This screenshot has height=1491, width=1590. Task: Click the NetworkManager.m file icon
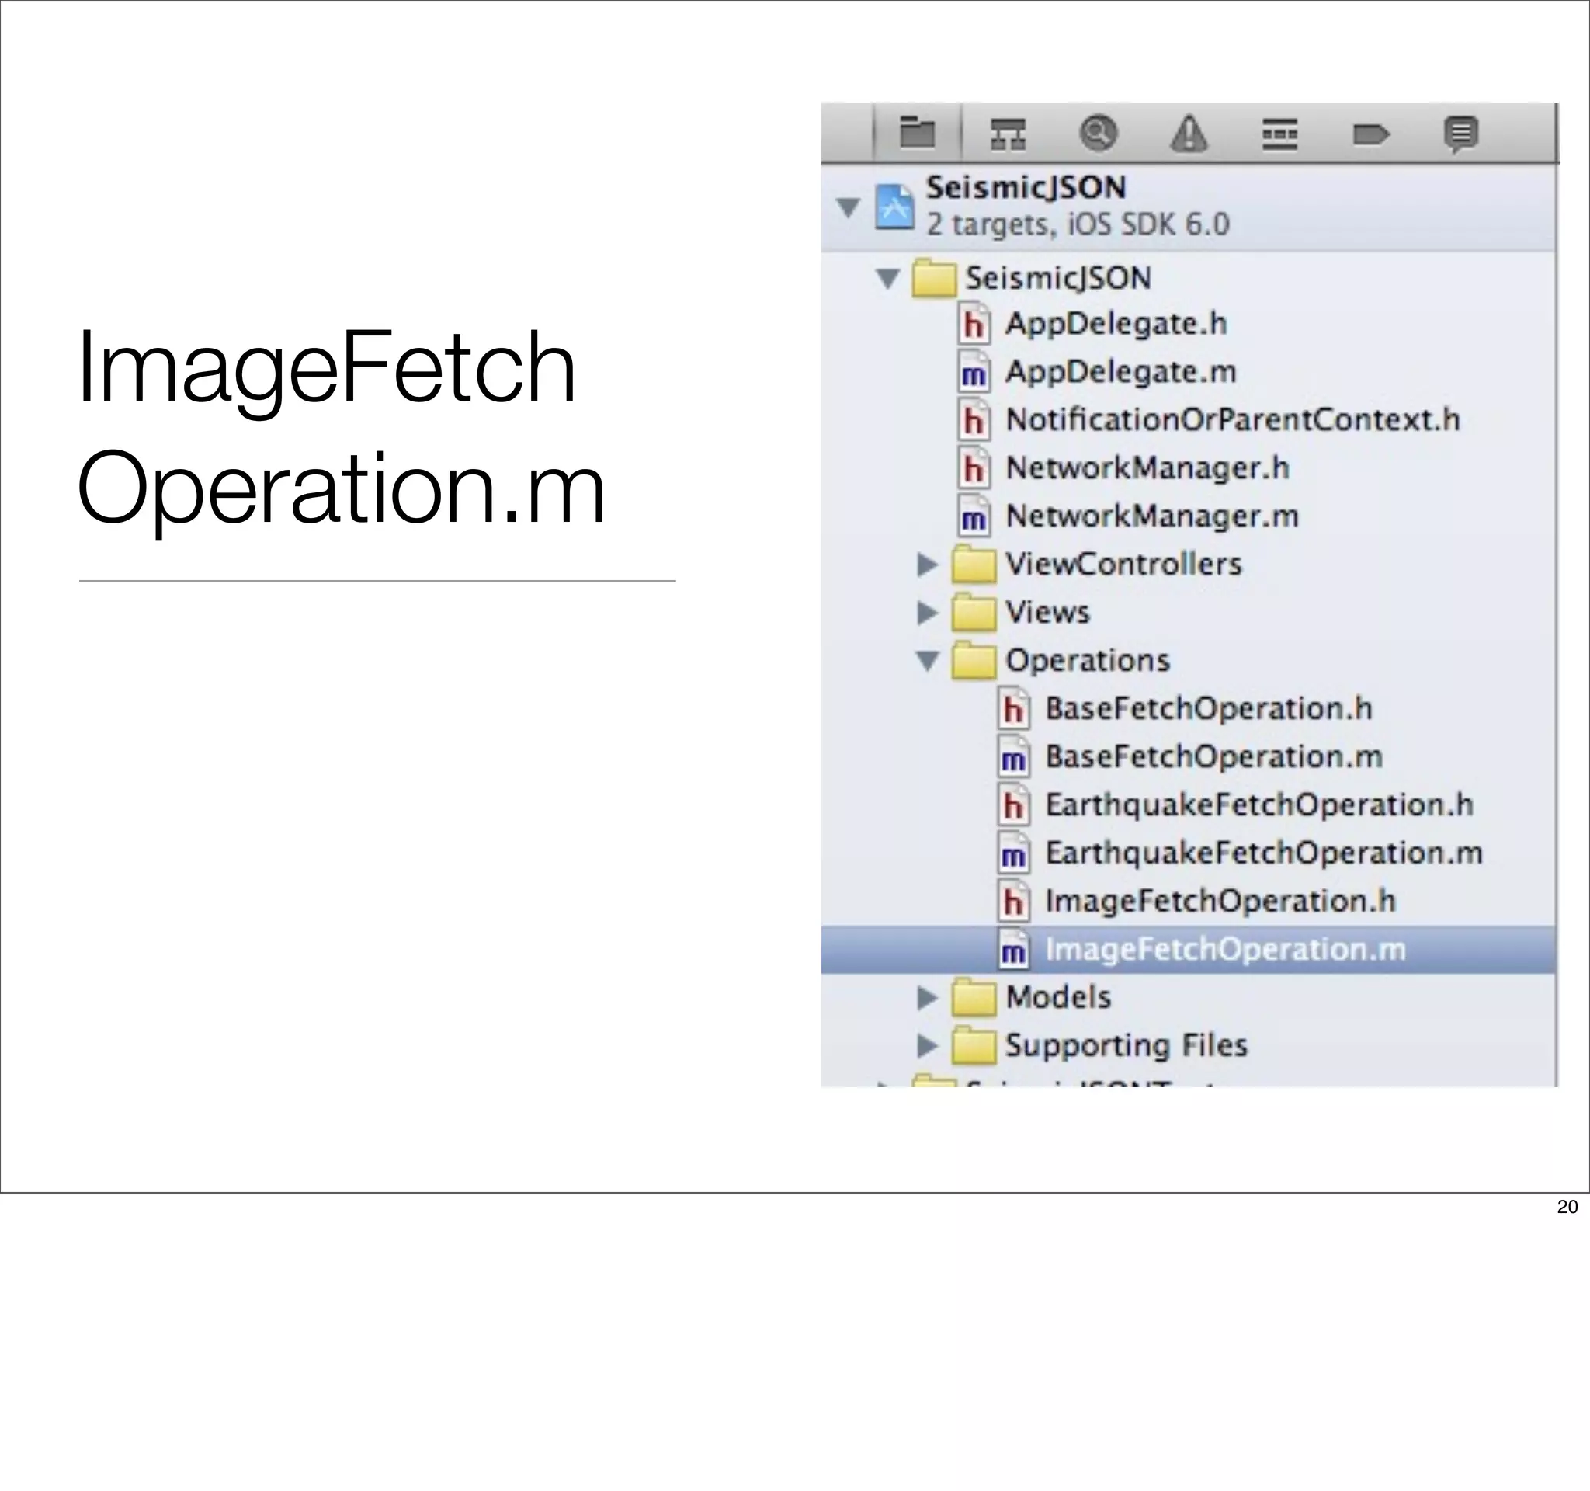click(x=974, y=516)
